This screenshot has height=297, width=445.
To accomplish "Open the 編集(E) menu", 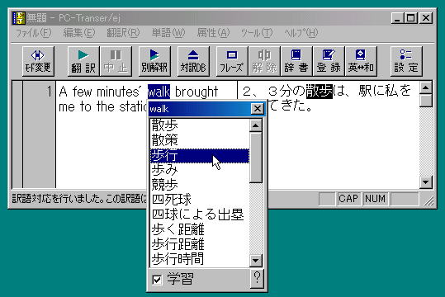I will 79,33.
